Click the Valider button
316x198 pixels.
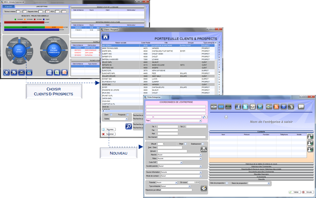[x=295, y=192]
